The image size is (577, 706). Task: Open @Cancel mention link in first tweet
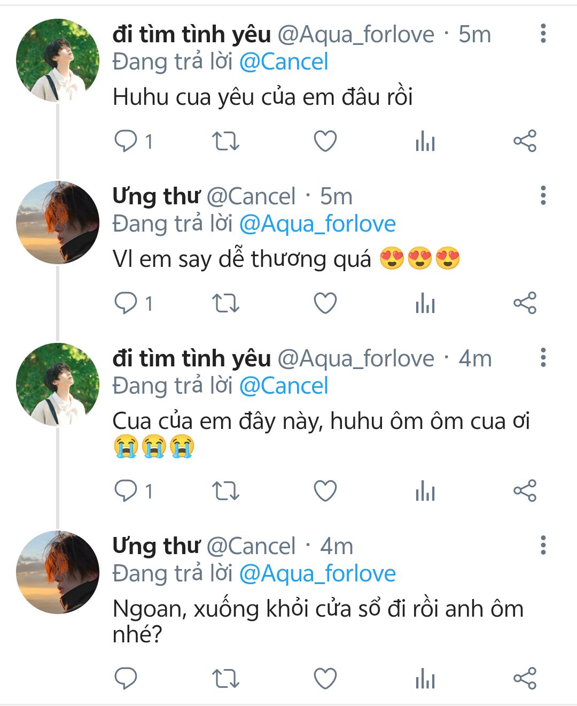284,62
